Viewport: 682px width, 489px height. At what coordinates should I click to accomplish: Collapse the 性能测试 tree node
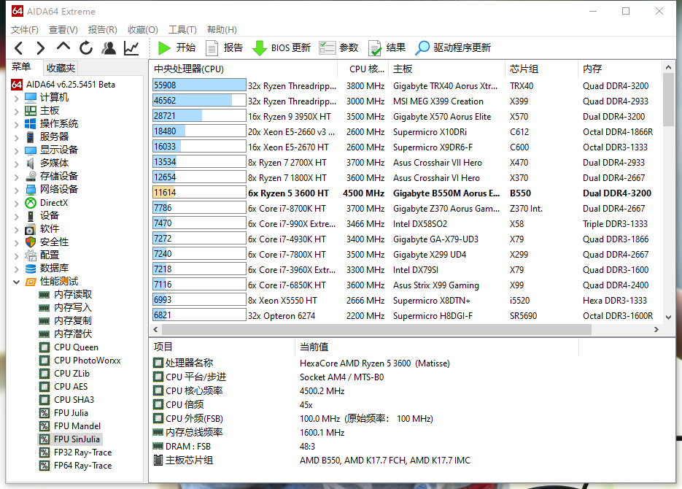point(16,282)
